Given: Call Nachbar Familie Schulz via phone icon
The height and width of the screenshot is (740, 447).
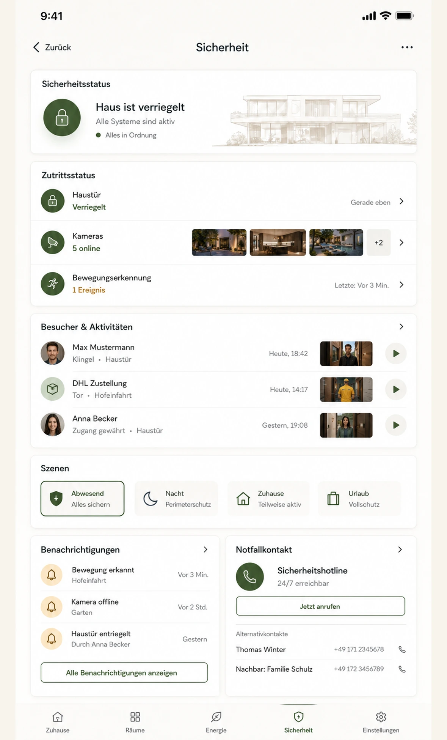Looking at the screenshot, I should 402,669.
